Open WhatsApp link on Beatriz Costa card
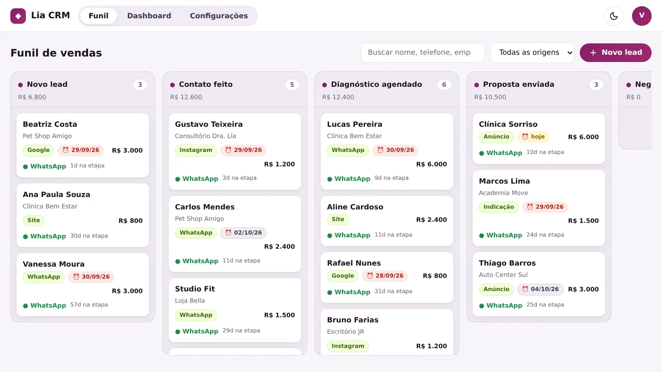The width and height of the screenshot is (662, 372). (45, 166)
